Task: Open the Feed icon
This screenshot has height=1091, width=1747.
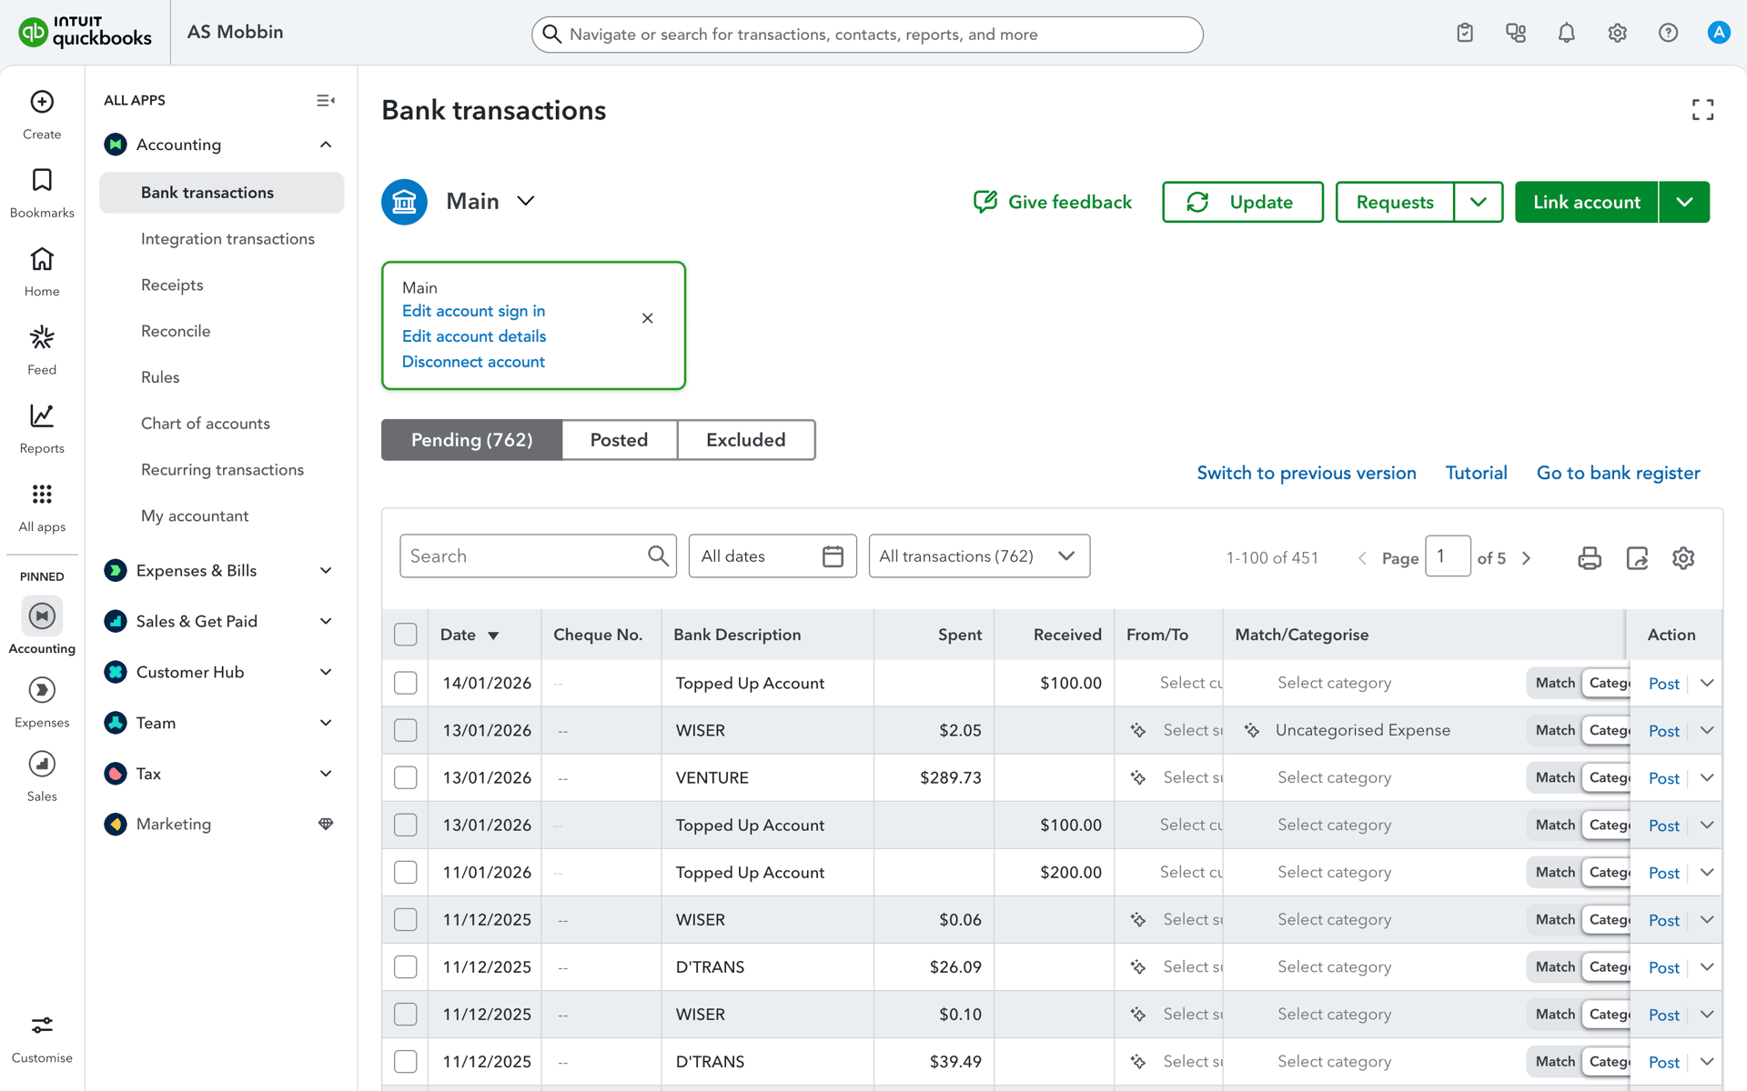Action: pos(42,337)
